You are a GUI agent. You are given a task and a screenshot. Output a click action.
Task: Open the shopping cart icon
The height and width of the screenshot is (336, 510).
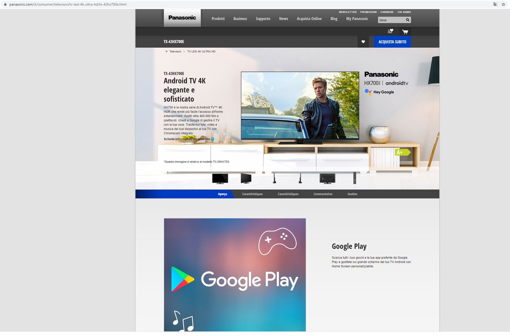point(405,31)
